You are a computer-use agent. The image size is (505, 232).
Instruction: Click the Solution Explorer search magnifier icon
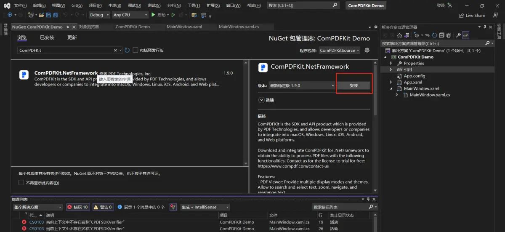click(x=488, y=43)
